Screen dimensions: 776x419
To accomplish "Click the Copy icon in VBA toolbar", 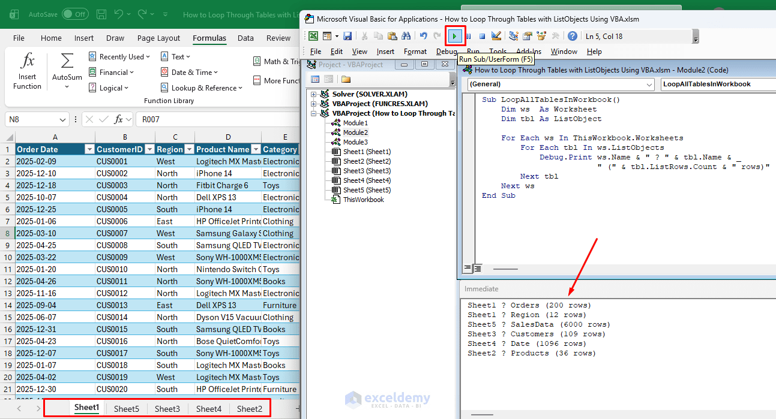I will pyautogui.click(x=378, y=36).
